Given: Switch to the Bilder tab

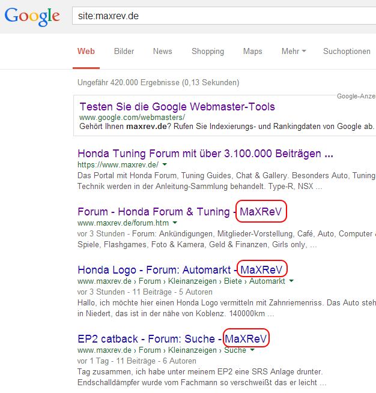Looking at the screenshot, I should point(124,52).
